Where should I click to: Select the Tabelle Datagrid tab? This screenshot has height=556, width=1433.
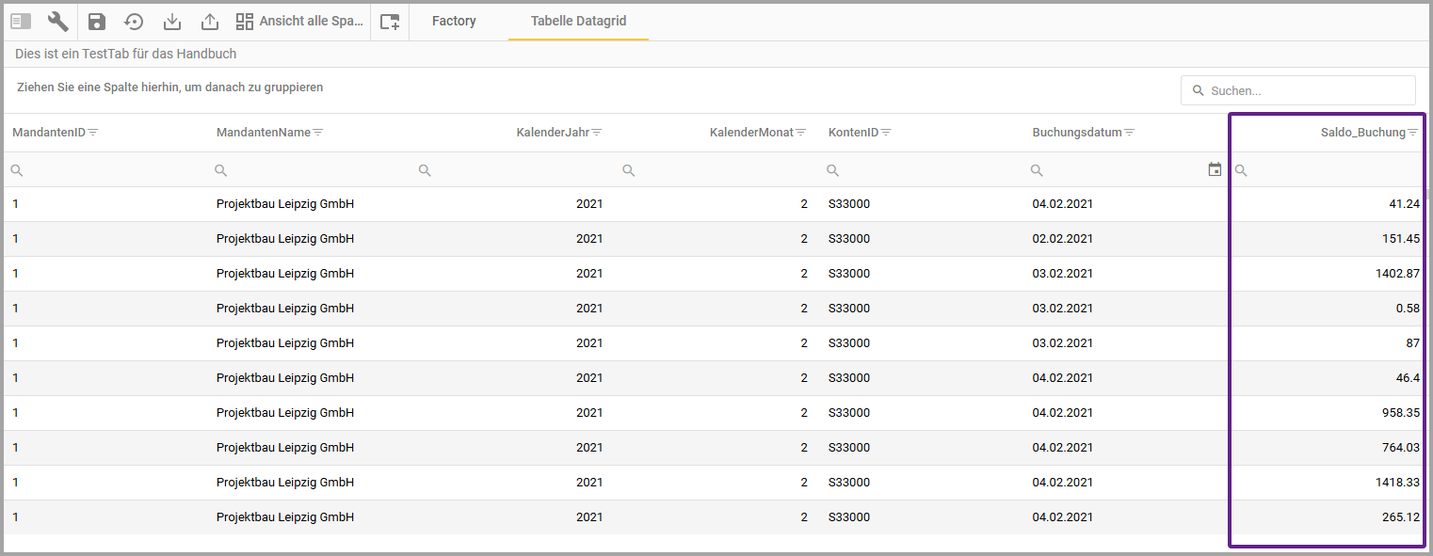coord(578,21)
